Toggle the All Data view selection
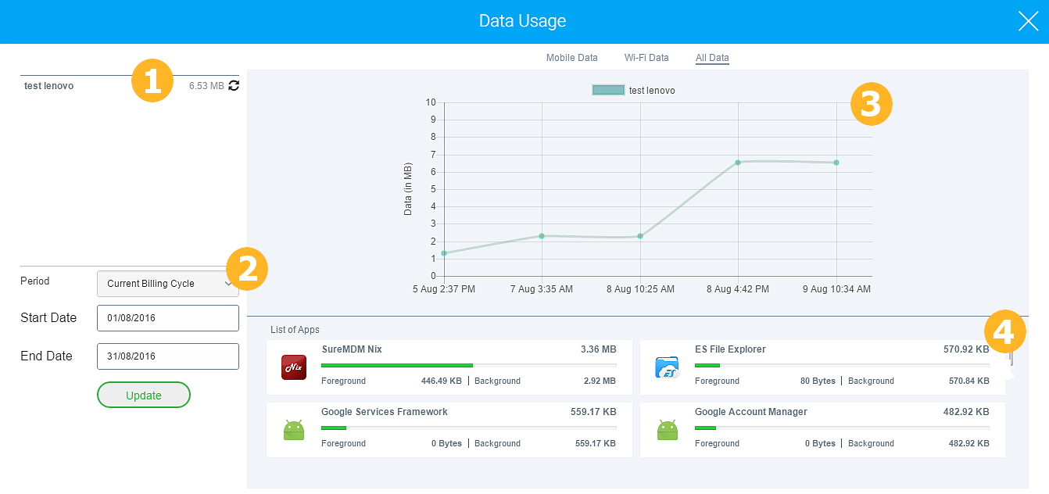This screenshot has height=494, width=1049. pyautogui.click(x=712, y=57)
